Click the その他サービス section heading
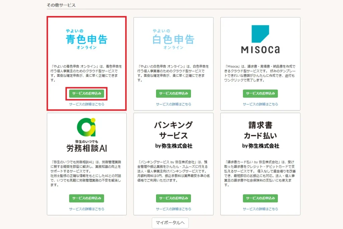343x229 pixels. [x=61, y=5]
